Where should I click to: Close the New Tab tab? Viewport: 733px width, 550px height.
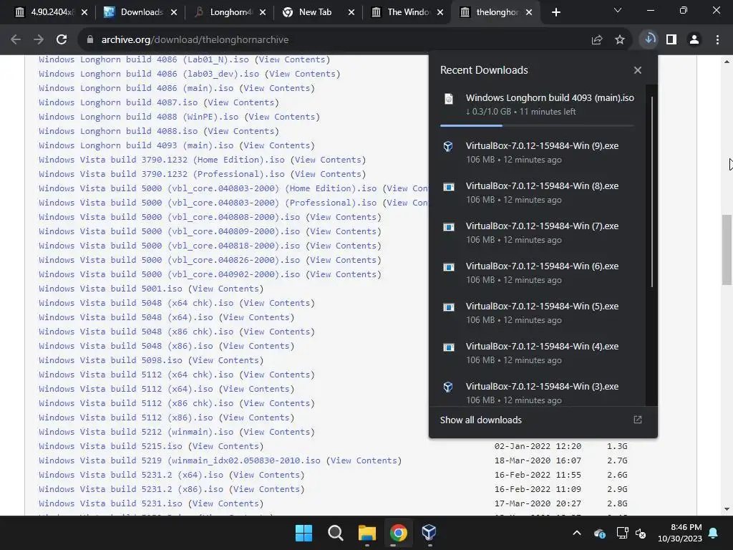pos(351,12)
